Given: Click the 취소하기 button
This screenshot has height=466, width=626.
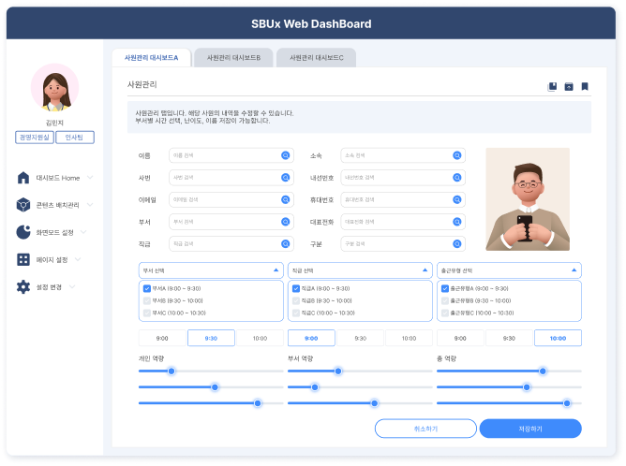Looking at the screenshot, I should coord(425,429).
